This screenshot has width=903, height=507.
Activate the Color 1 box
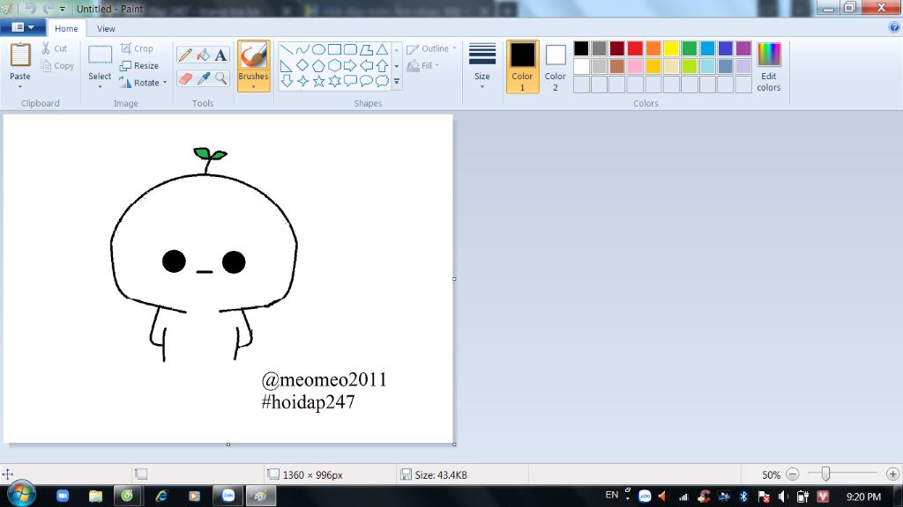click(522, 67)
